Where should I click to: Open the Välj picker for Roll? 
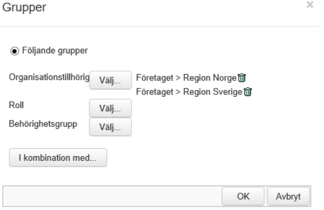(x=111, y=108)
